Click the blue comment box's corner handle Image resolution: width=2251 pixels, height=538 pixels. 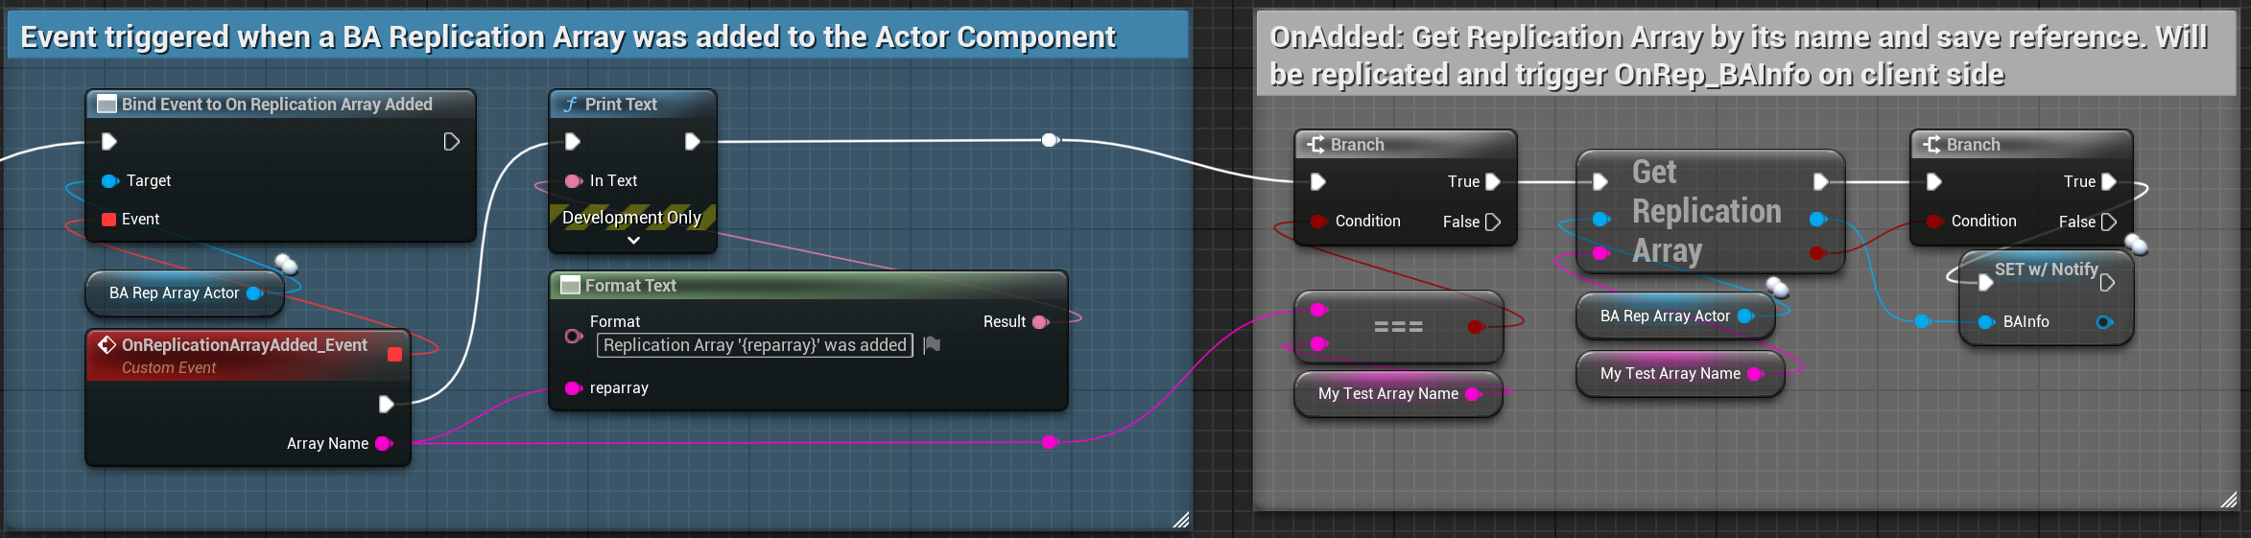pos(1181,520)
